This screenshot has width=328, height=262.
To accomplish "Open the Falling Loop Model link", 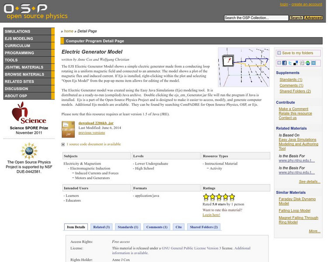I will point(294,210).
